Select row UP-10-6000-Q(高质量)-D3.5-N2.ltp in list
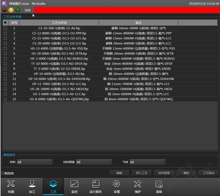220x196 pixels. click(x=59, y=74)
